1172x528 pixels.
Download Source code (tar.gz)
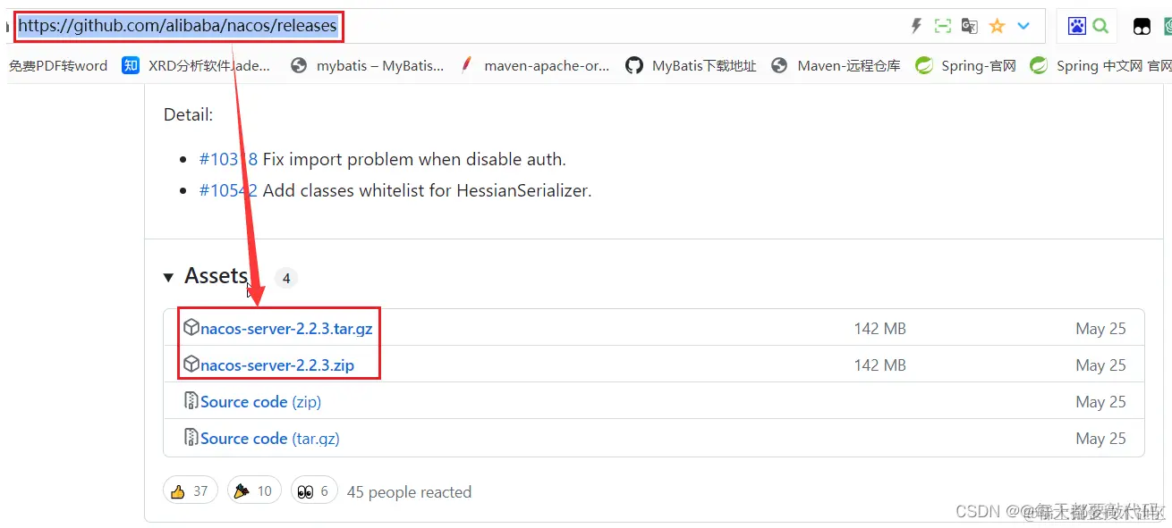[270, 439]
